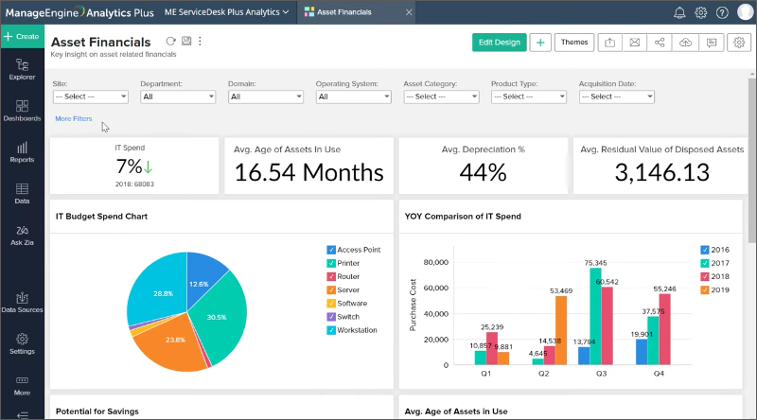Viewport: 757px width, 420px height.
Task: Open Explorer in the left sidebar
Action: point(22,69)
